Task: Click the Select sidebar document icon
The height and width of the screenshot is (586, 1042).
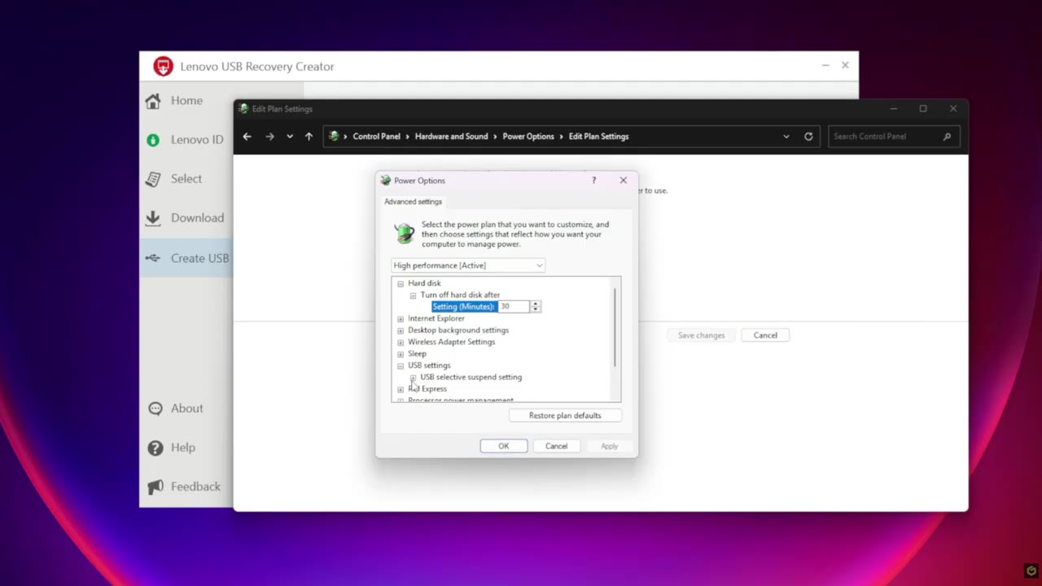Action: click(153, 178)
